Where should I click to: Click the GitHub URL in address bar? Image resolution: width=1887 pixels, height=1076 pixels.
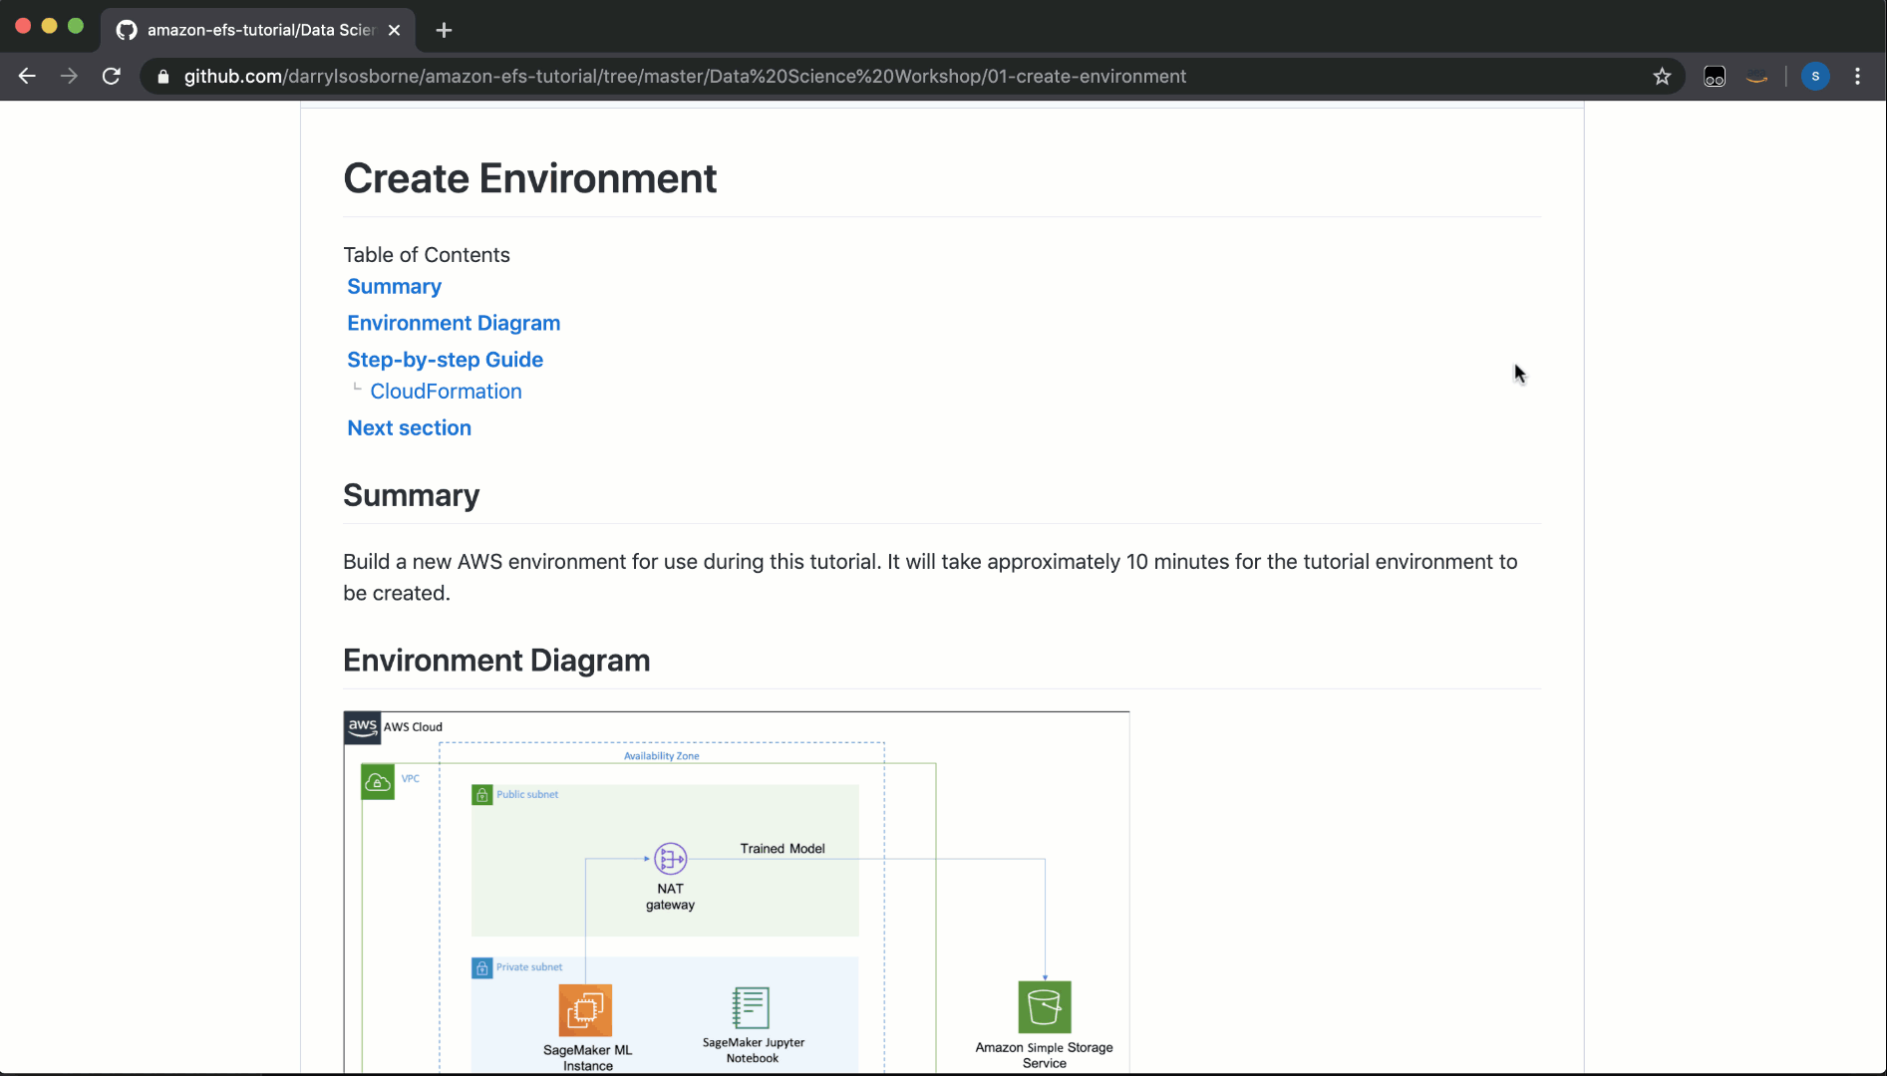[x=685, y=77]
